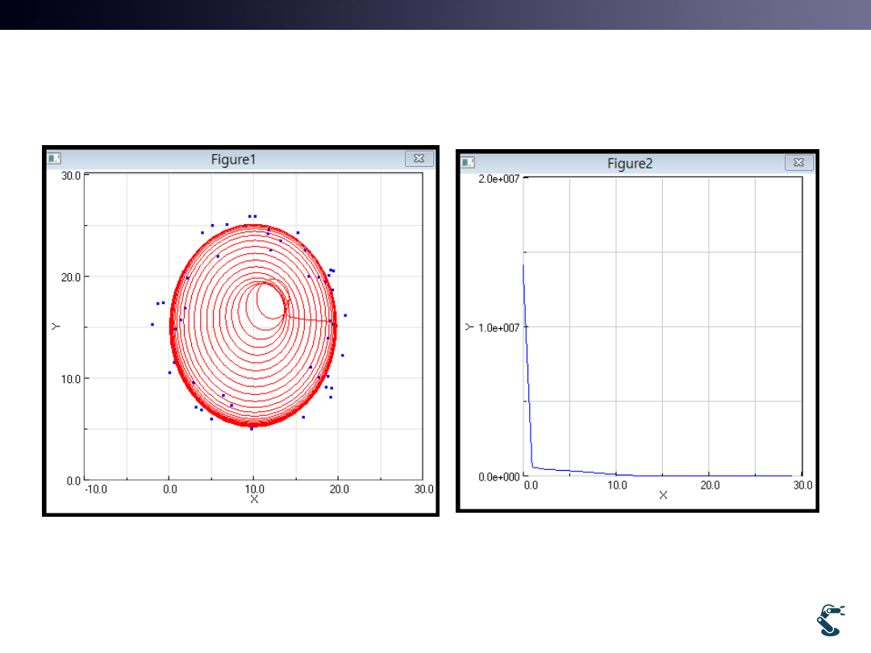Click the Y axis label in Figure1
Image resolution: width=871 pixels, height=653 pixels.
(x=56, y=326)
